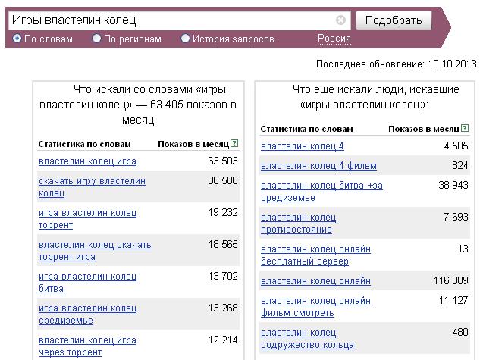Select the "История запросов" radio button
The image size is (483, 360).
click(x=185, y=39)
